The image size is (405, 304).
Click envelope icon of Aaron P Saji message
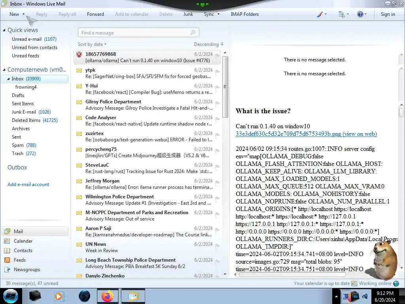(x=79, y=229)
